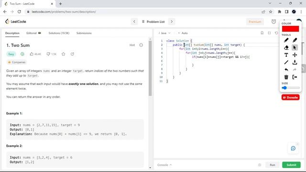Clear drawings with the trash icon
306x172 pixels.
coord(286,77)
